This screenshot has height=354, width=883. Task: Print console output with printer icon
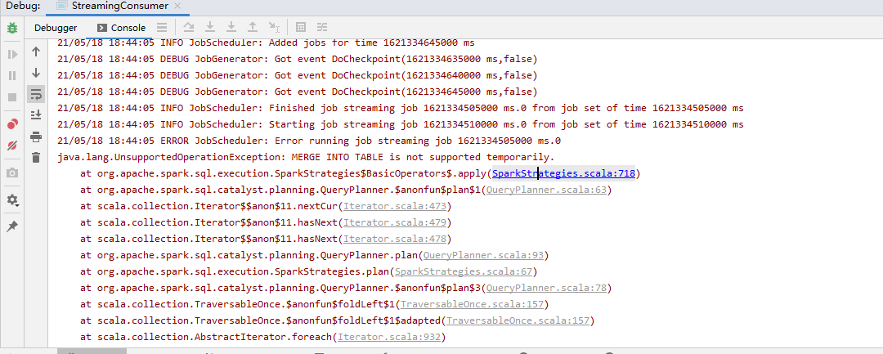click(36, 137)
